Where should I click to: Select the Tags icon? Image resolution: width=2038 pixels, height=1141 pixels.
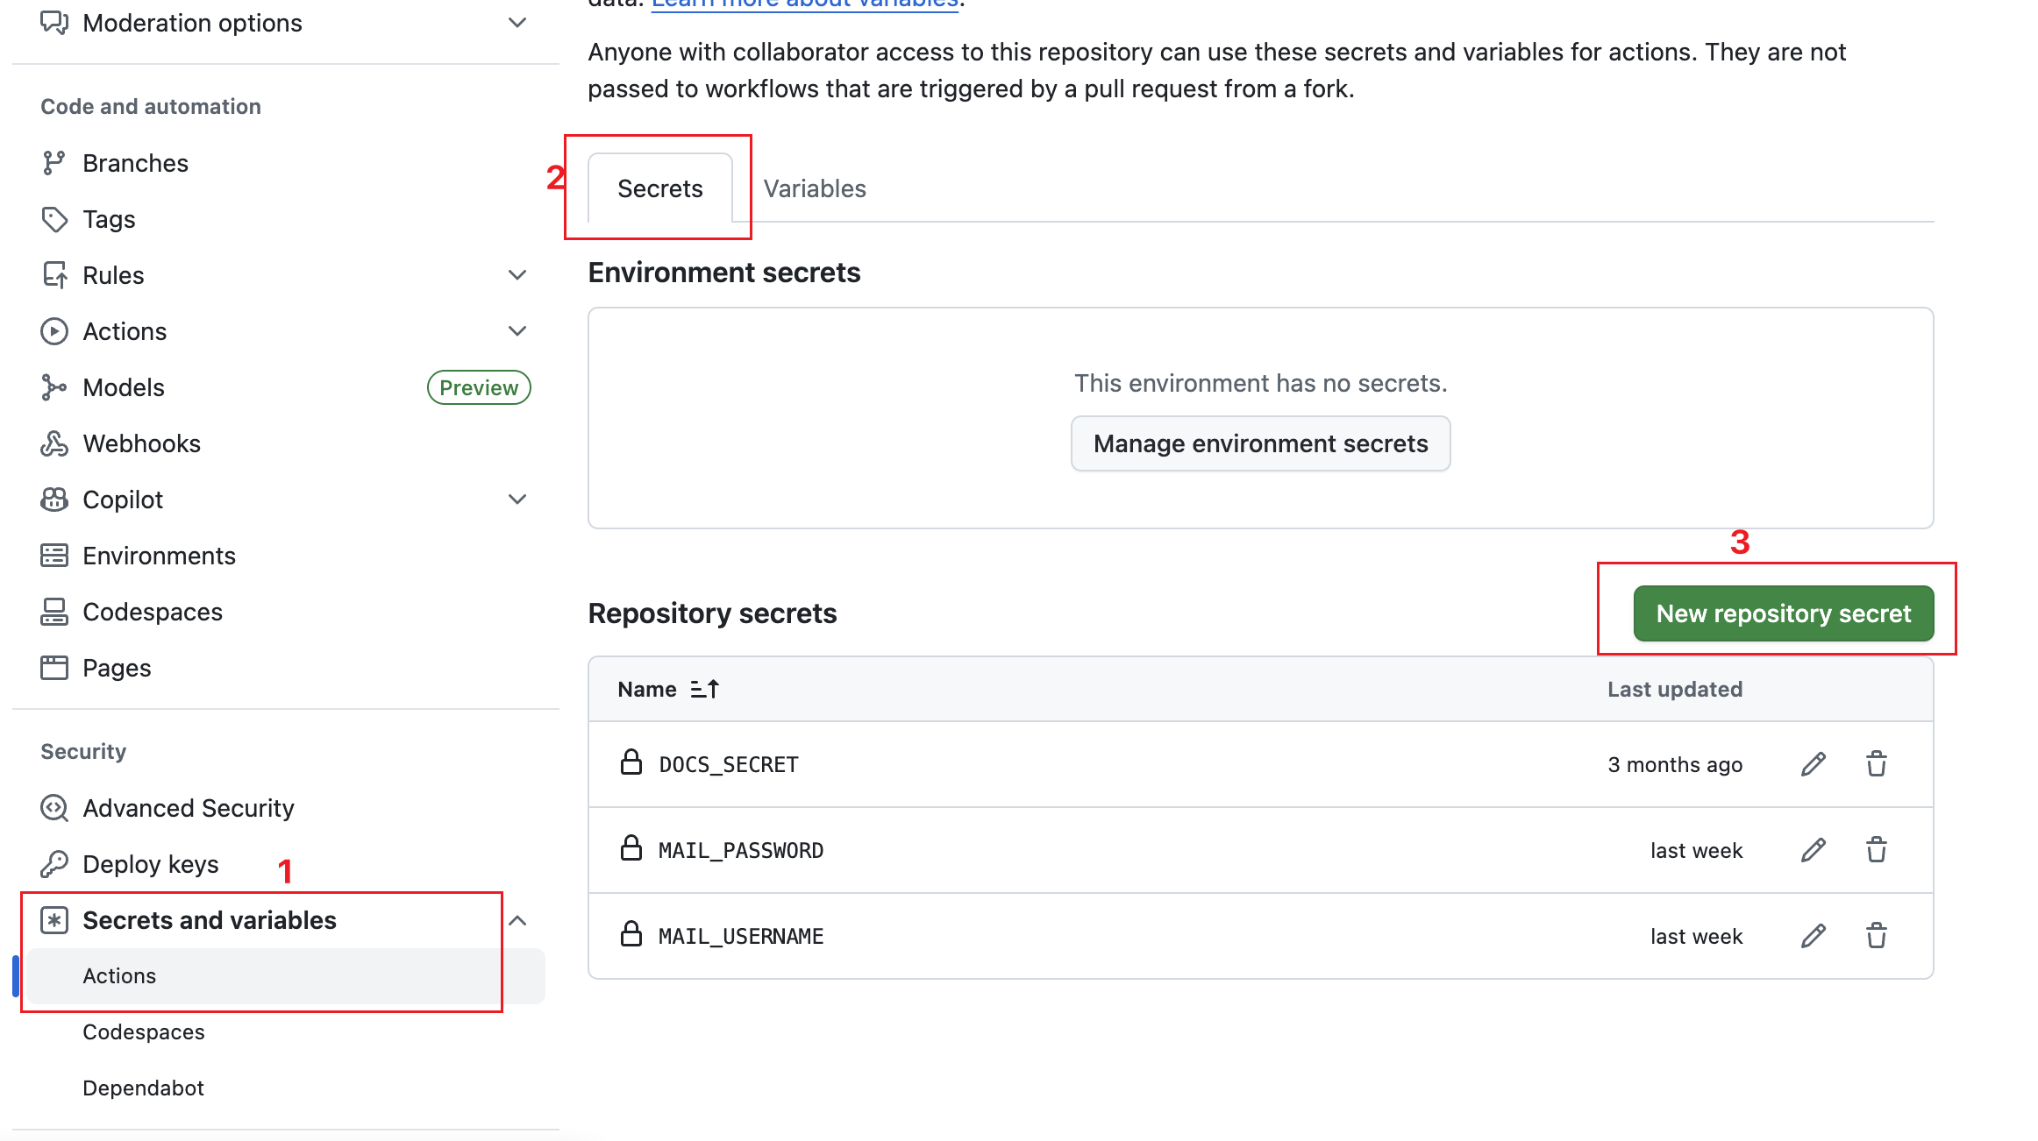point(54,218)
